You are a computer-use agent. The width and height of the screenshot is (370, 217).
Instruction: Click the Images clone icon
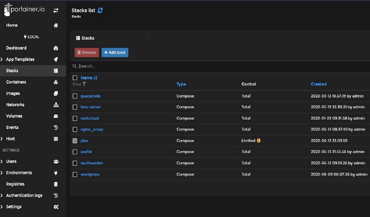[x=56, y=93]
